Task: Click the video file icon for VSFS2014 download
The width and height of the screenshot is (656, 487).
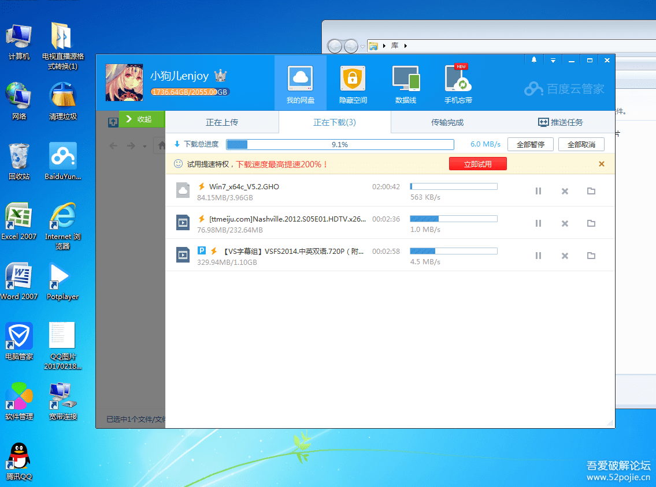Action: click(x=183, y=254)
